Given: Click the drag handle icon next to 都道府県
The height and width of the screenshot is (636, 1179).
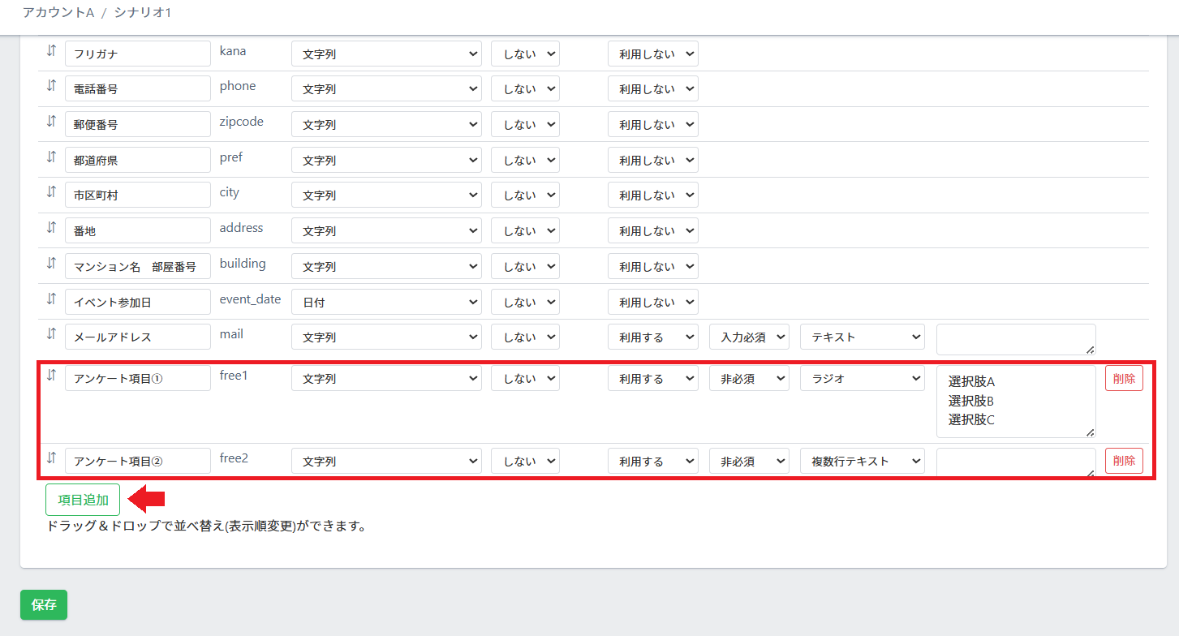Looking at the screenshot, I should point(51,157).
